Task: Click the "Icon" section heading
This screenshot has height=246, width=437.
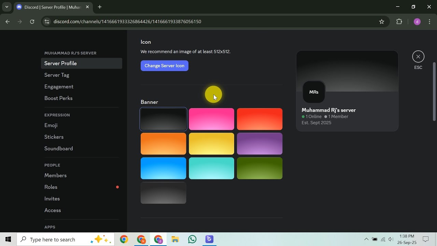Action: [x=146, y=42]
